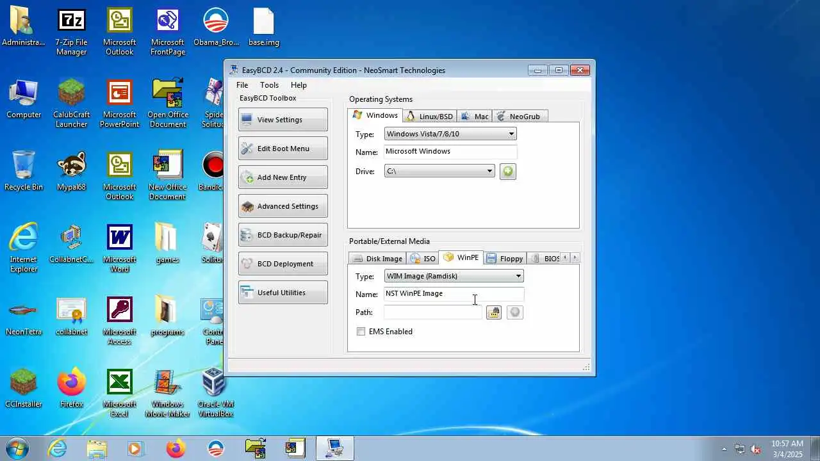Image resolution: width=820 pixels, height=461 pixels.
Task: Click the empty Path field
Action: click(x=433, y=312)
